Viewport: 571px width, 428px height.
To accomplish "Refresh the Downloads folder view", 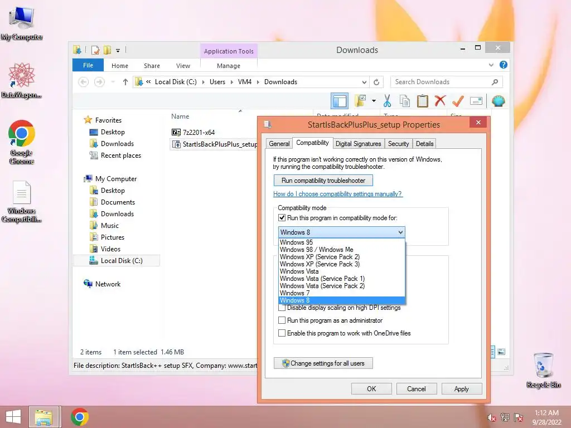I will click(x=376, y=82).
